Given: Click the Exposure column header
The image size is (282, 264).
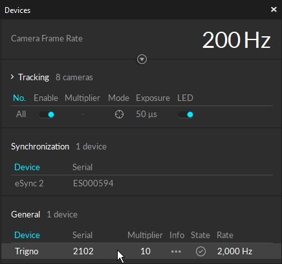Looking at the screenshot, I should [153, 98].
